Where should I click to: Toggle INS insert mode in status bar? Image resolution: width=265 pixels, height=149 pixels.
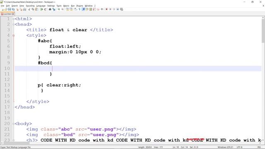click(259, 147)
